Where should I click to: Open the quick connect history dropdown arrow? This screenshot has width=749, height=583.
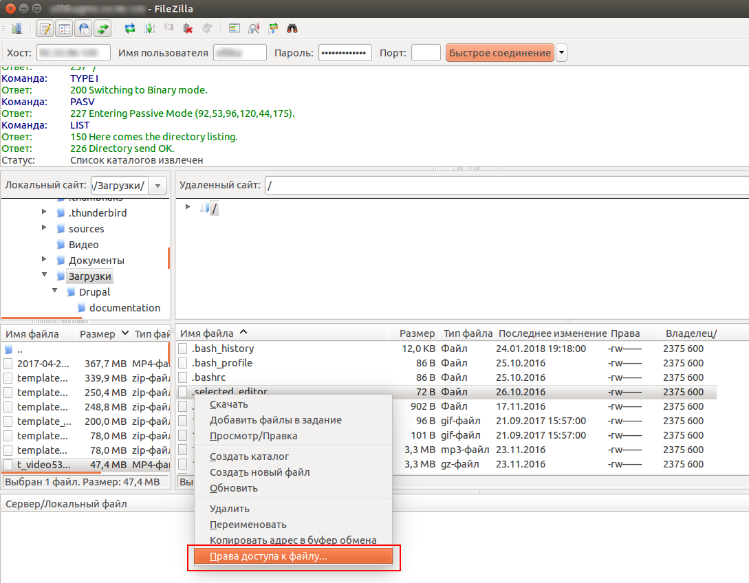[562, 53]
